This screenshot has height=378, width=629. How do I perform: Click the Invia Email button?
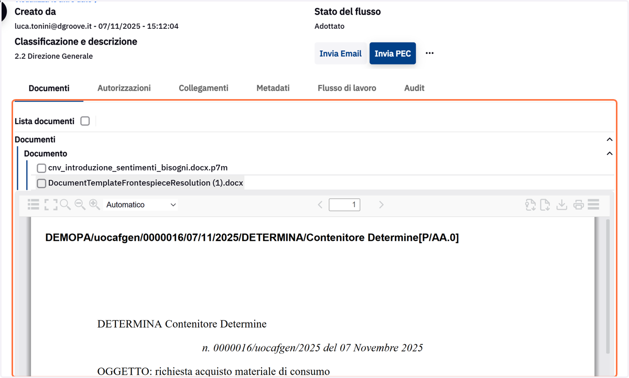[341, 53]
